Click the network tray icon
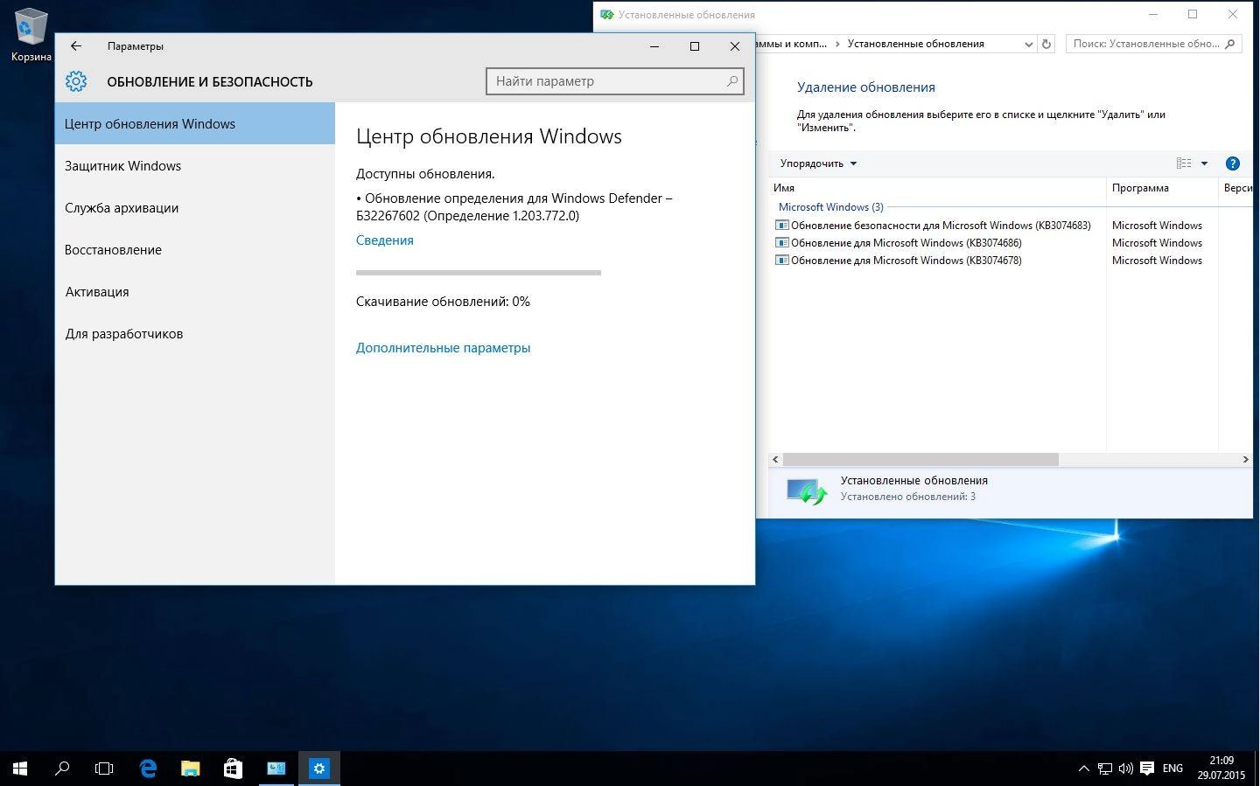The width and height of the screenshot is (1260, 786). click(1105, 769)
